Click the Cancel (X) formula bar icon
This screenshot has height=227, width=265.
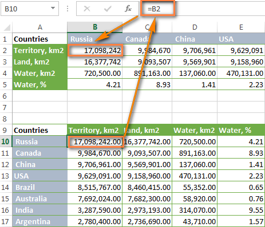[87, 9]
